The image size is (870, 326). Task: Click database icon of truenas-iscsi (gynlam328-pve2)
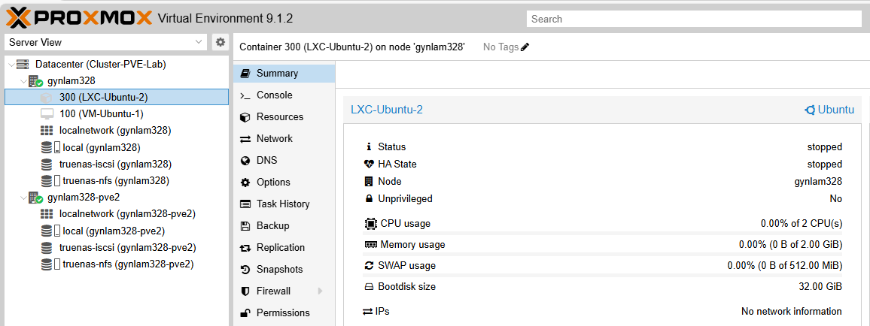pos(47,247)
